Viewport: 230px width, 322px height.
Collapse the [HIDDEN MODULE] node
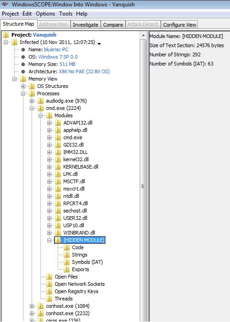pyautogui.click(x=49, y=240)
